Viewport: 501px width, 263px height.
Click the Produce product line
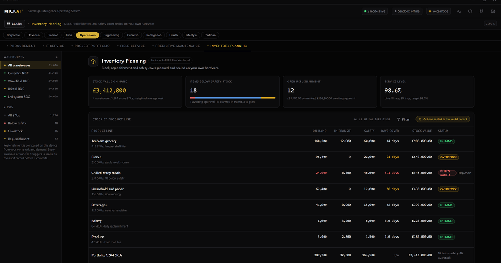(98, 237)
